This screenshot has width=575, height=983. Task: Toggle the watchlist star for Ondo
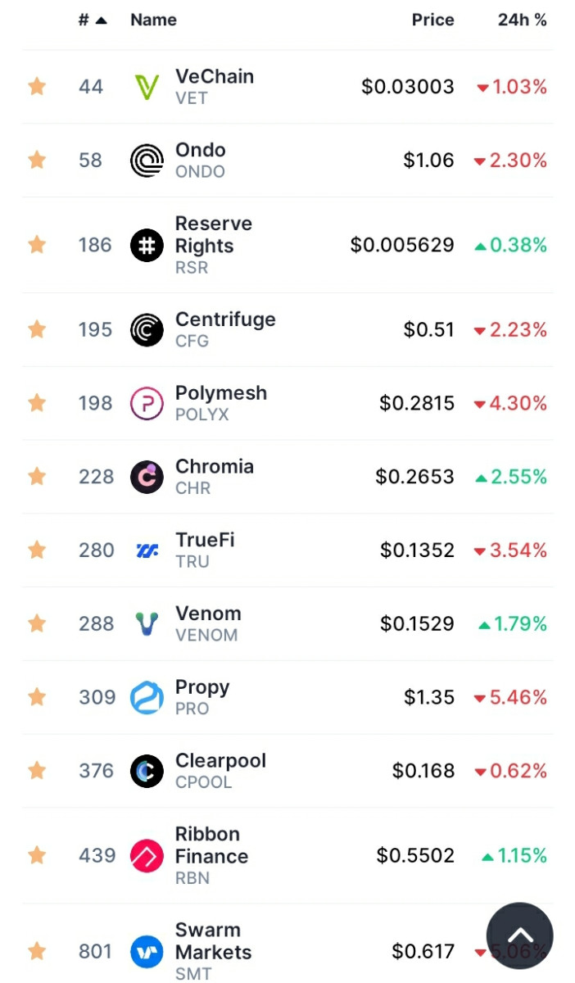[x=37, y=161]
